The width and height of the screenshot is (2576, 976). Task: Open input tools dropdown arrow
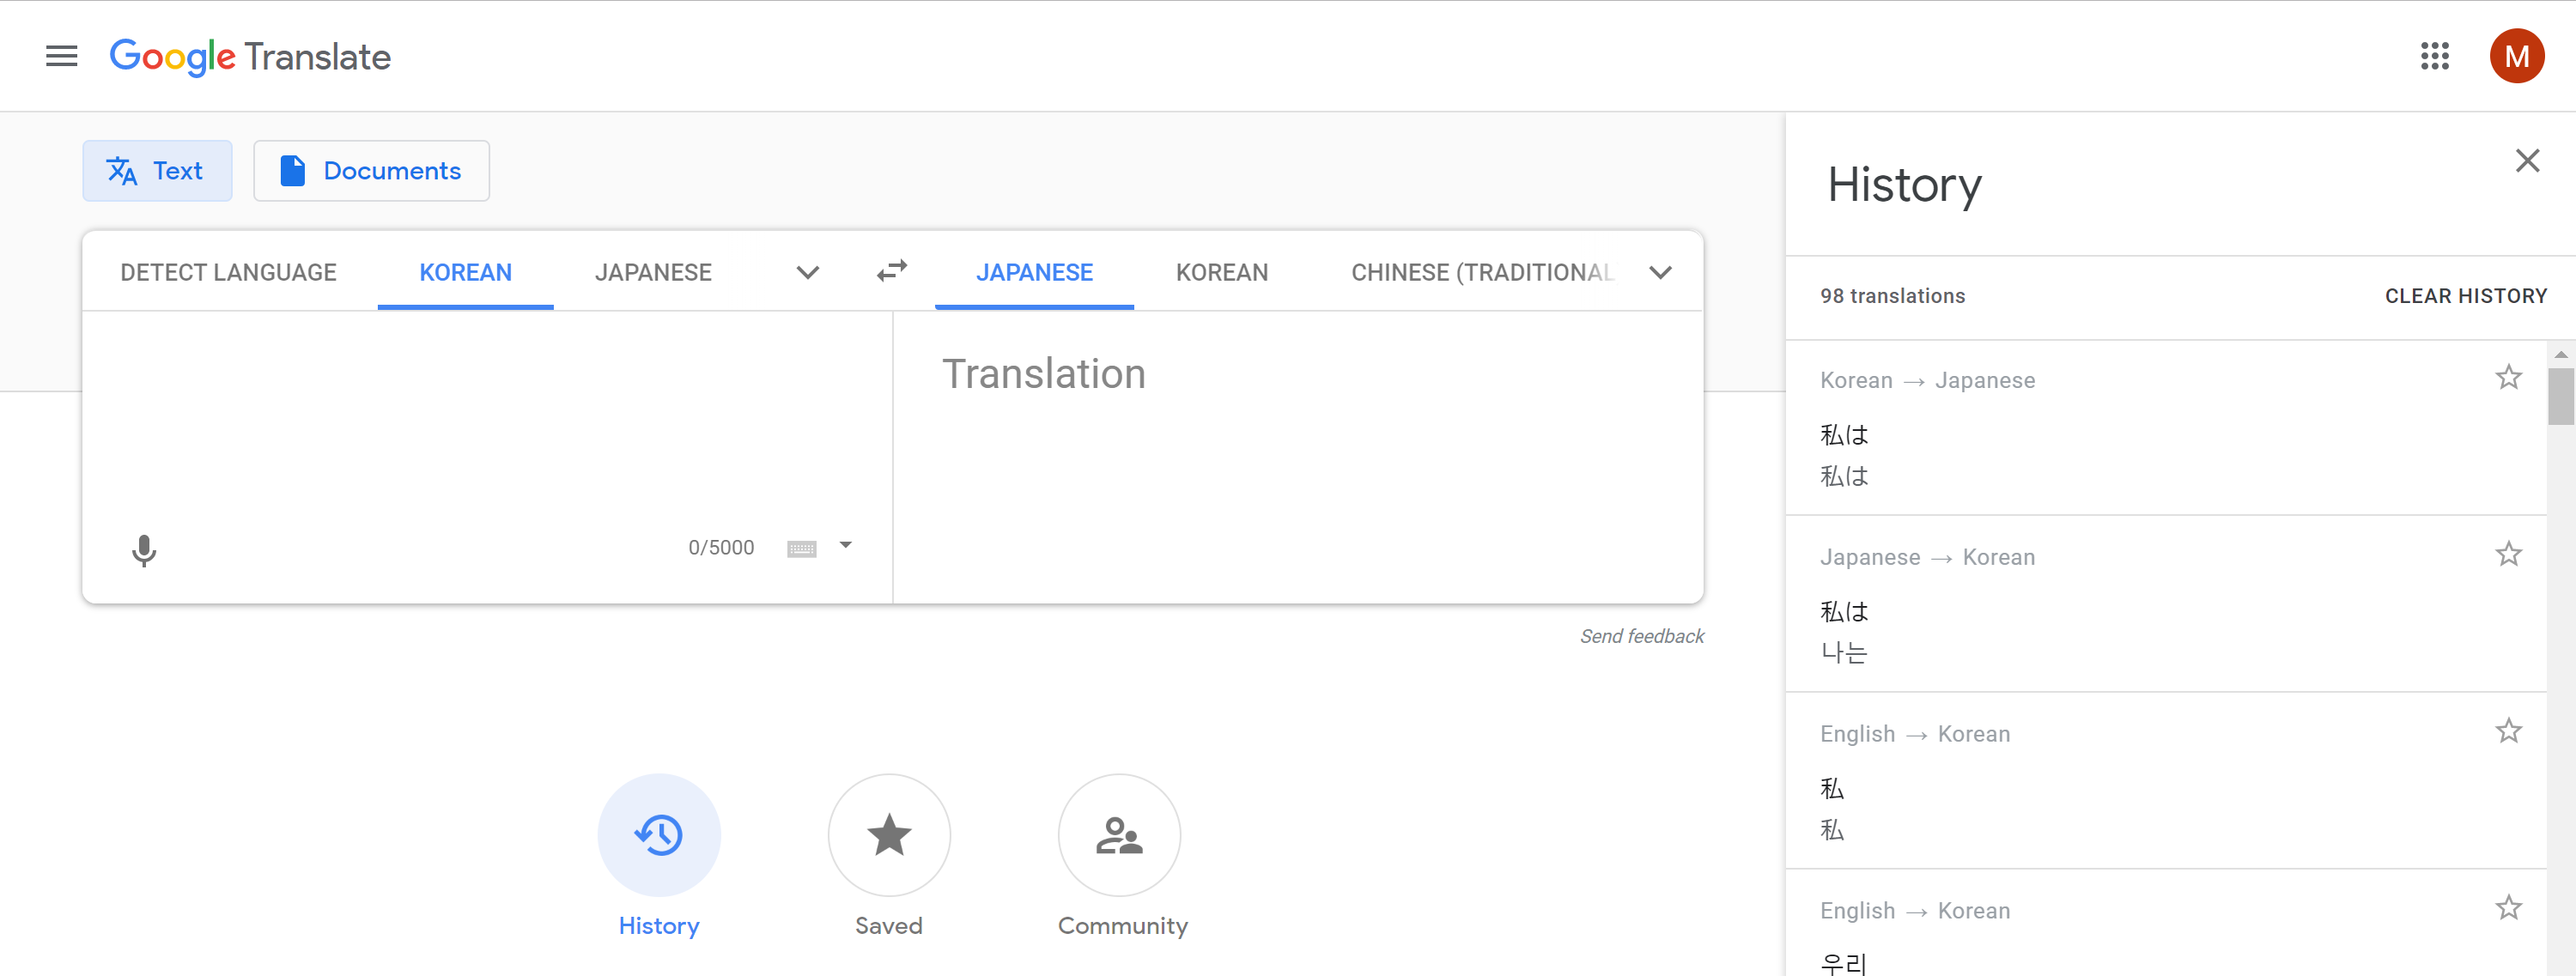click(845, 545)
